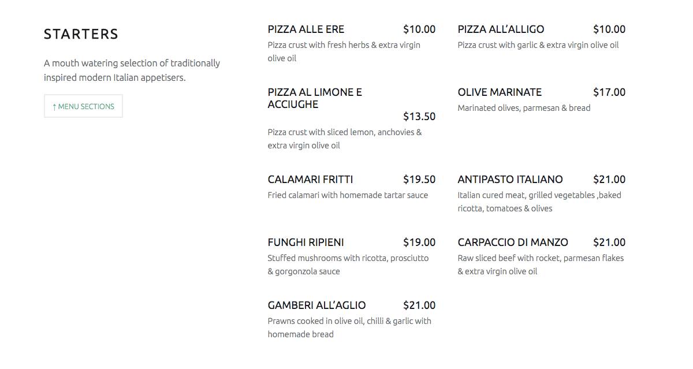This screenshot has width=693, height=369.
Task: Click the MENU SECTIONS button
Action: tap(83, 106)
